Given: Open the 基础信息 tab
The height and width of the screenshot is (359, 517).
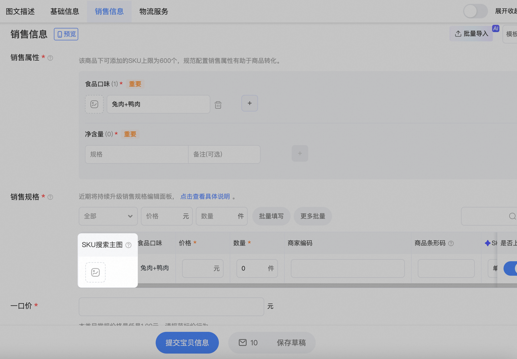Looking at the screenshot, I should 65,11.
